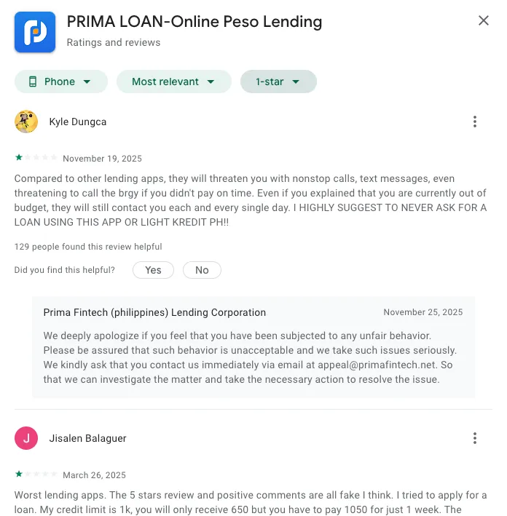Click the dropdown arrow on 1-star chip
The image size is (507, 516).
[296, 82]
